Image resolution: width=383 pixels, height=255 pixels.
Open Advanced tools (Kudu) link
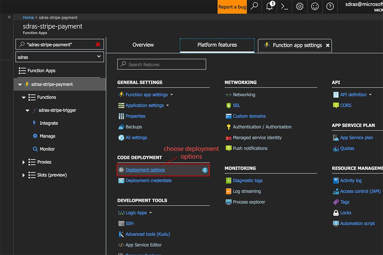coord(148,234)
